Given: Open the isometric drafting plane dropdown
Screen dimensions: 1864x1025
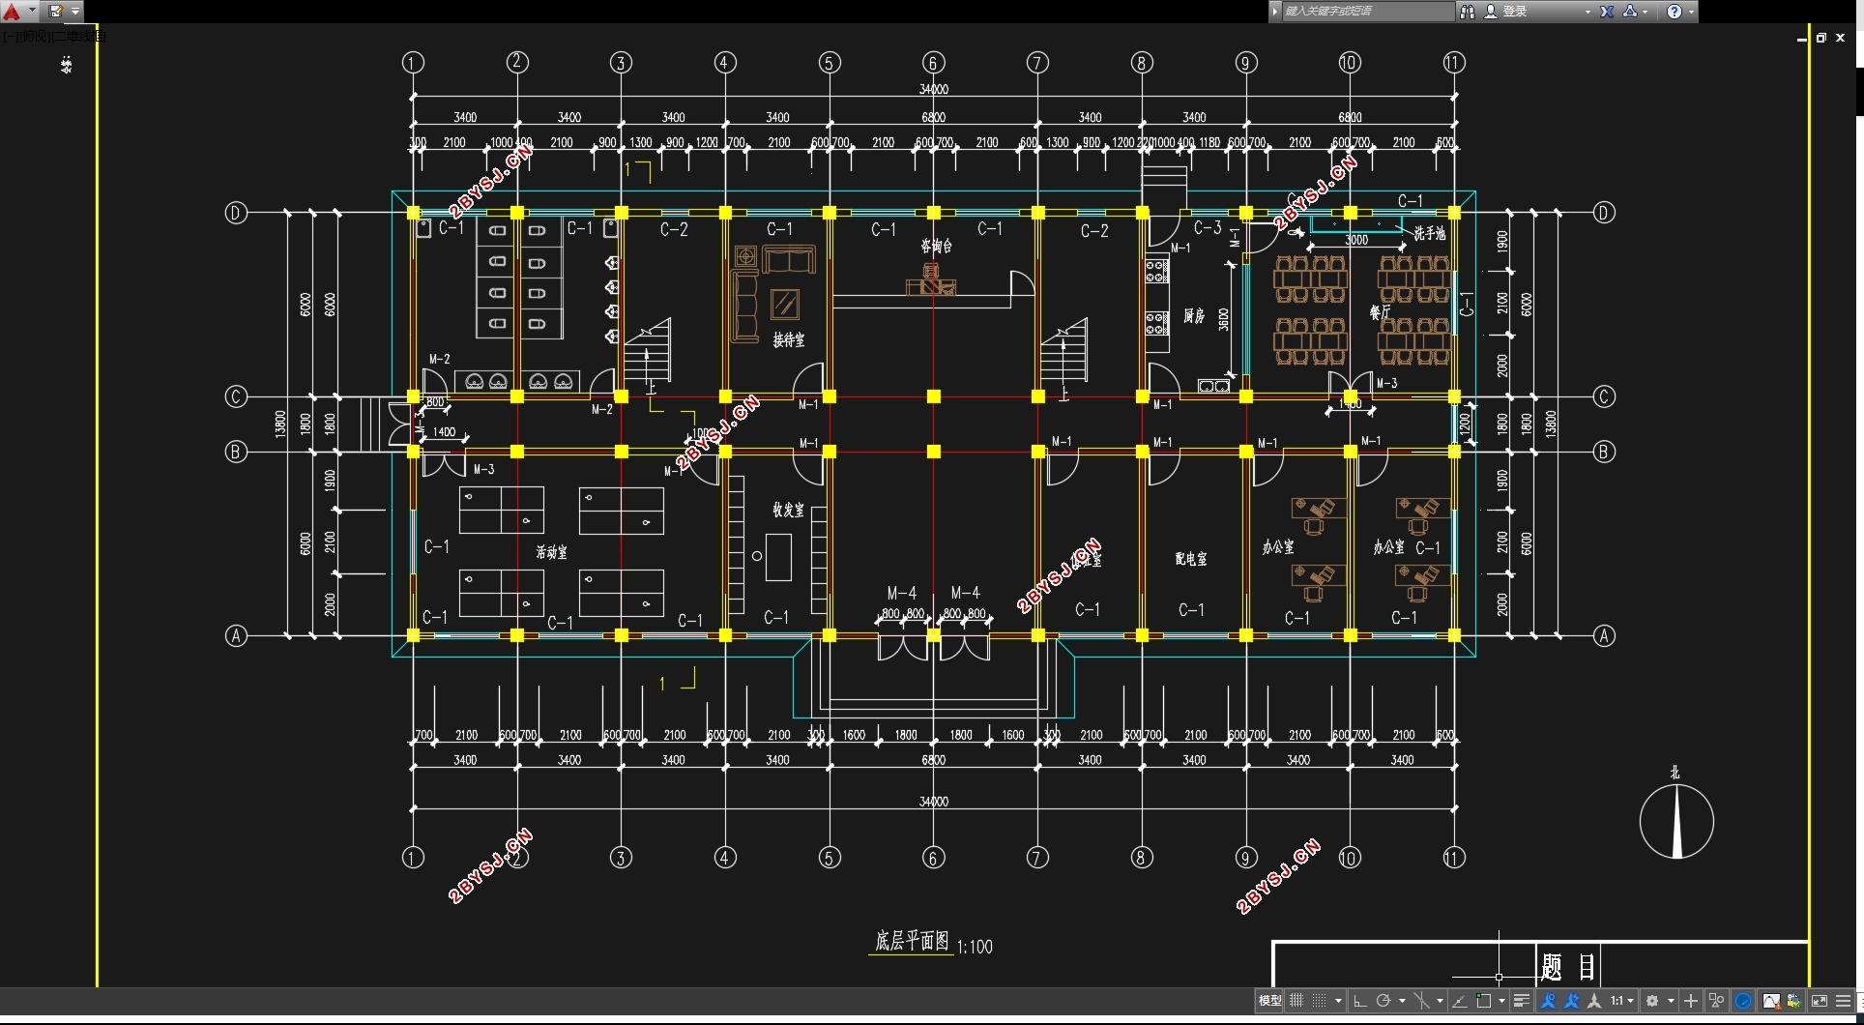Looking at the screenshot, I should 1440,1001.
